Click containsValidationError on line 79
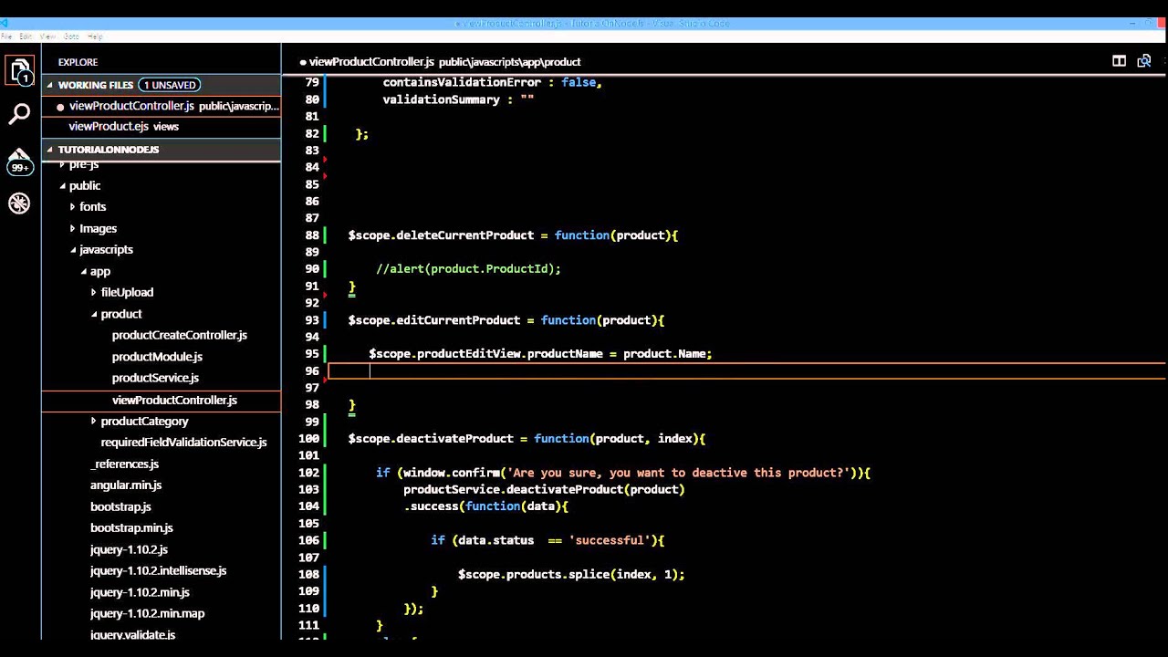Screen dimensions: 1168x657 coord(462,82)
